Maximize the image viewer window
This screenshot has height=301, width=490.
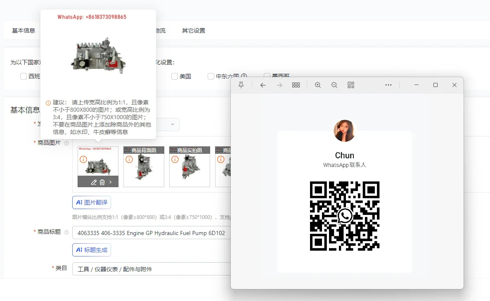click(436, 85)
